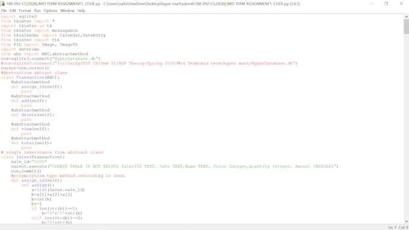Click the scrollbar down arrow
Image resolution: width=409 pixels, height=230 pixels.
coord(407,222)
